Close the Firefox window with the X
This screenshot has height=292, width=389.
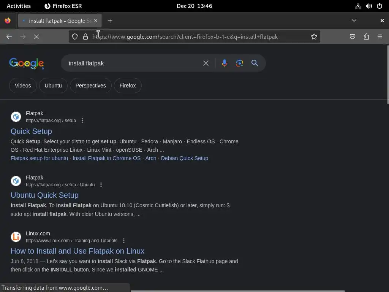[382, 21]
